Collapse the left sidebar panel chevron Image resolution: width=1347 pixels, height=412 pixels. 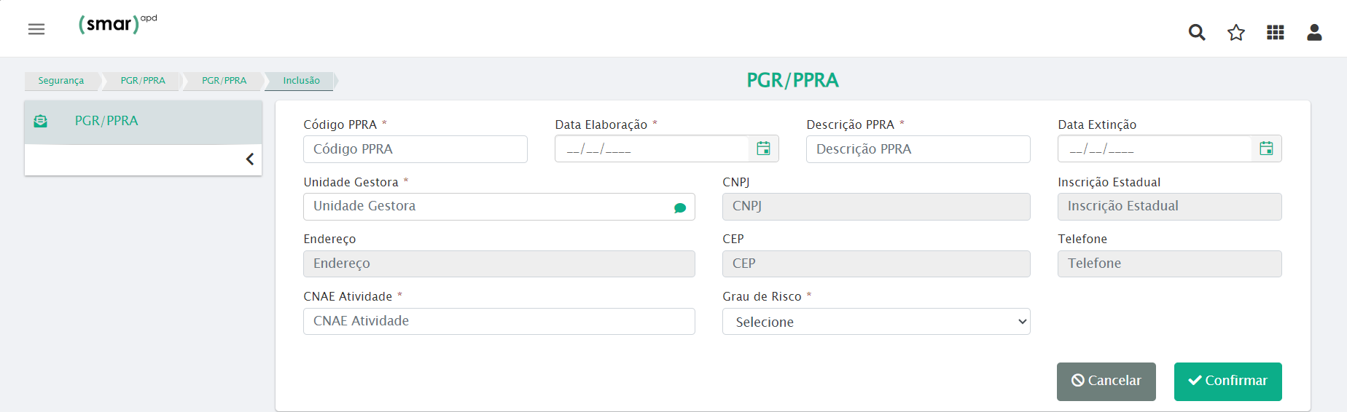click(249, 159)
